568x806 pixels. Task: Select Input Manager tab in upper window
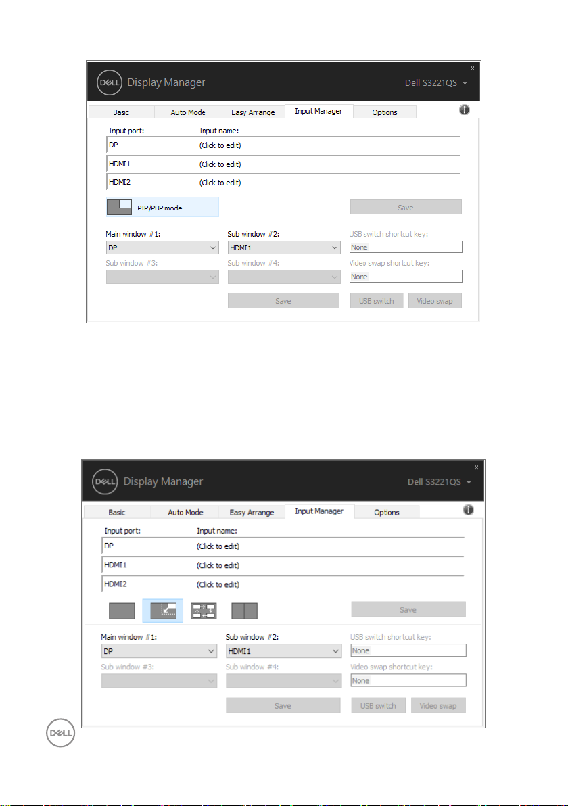pos(318,111)
